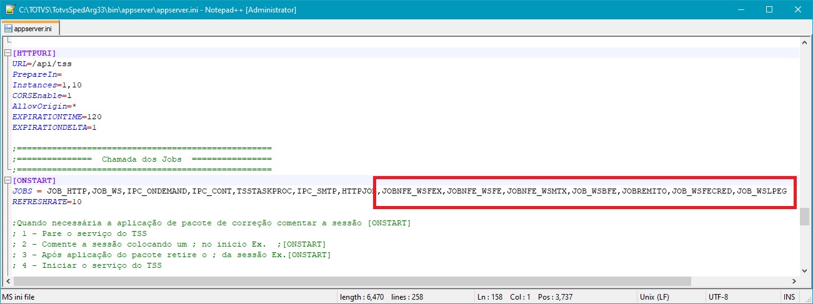Click the REFRESHRATE=10 line
Screen dimensions: 813x304
[x=47, y=202]
